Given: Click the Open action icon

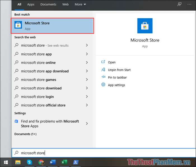Looking at the screenshot, I should 103,62.
